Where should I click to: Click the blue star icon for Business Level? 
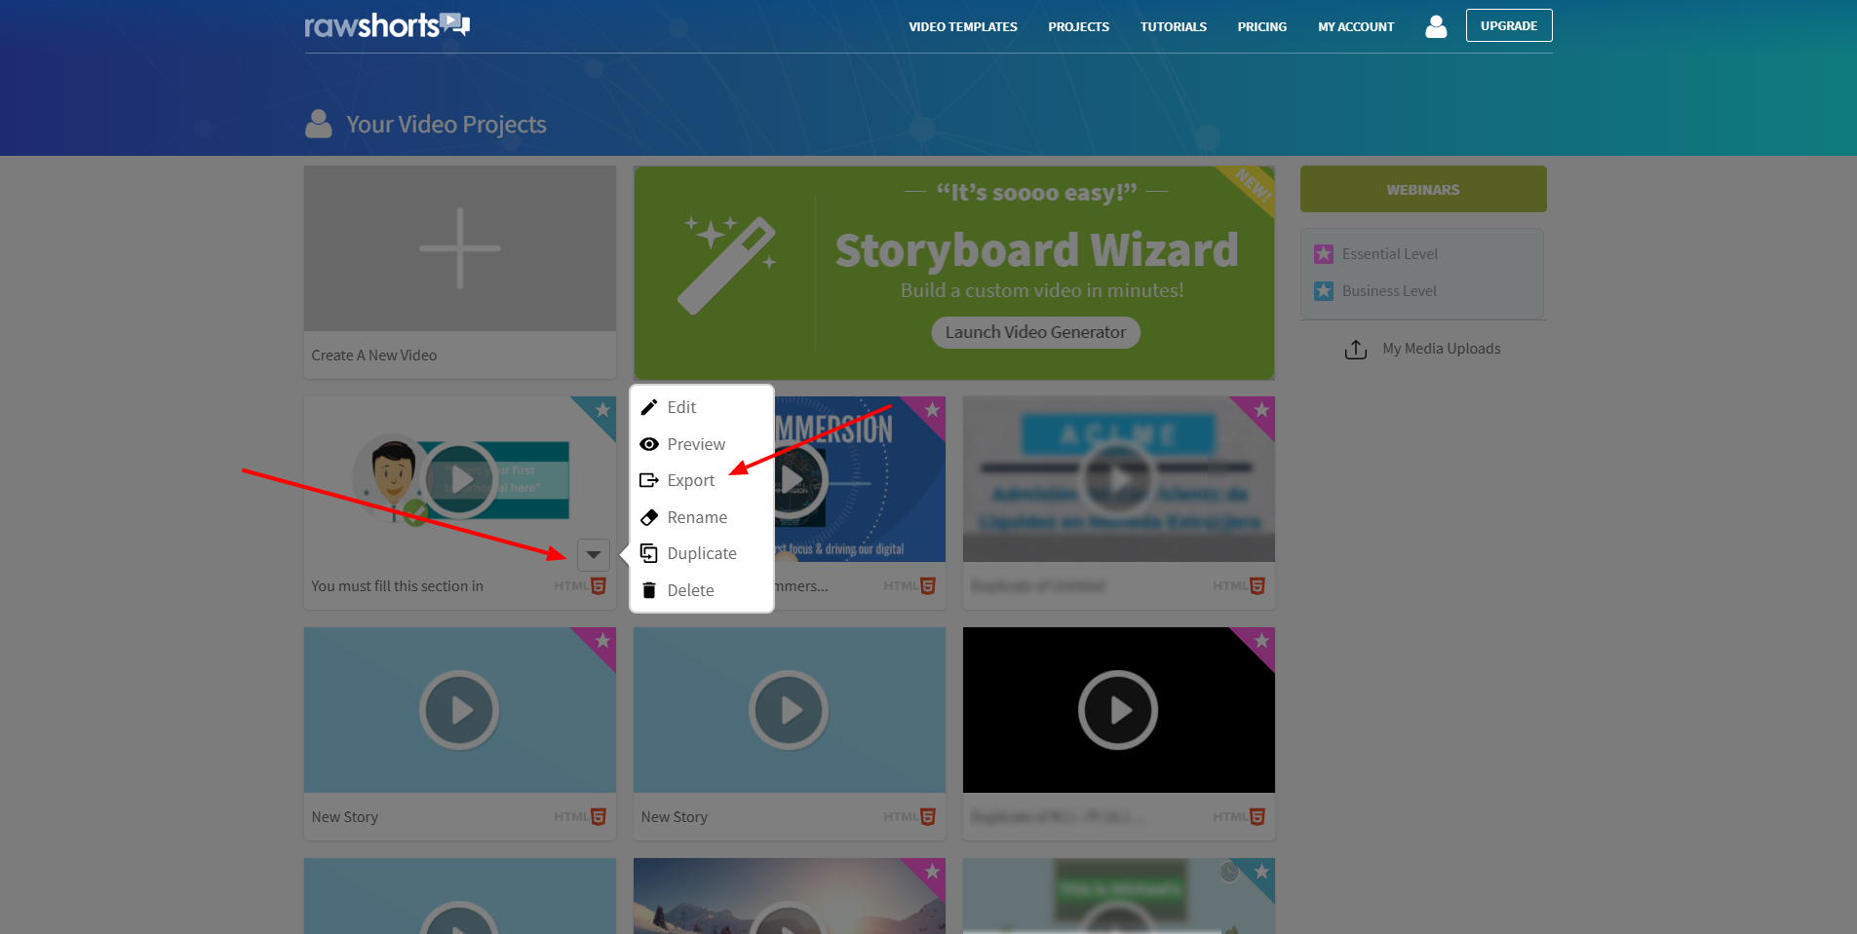point(1324,291)
